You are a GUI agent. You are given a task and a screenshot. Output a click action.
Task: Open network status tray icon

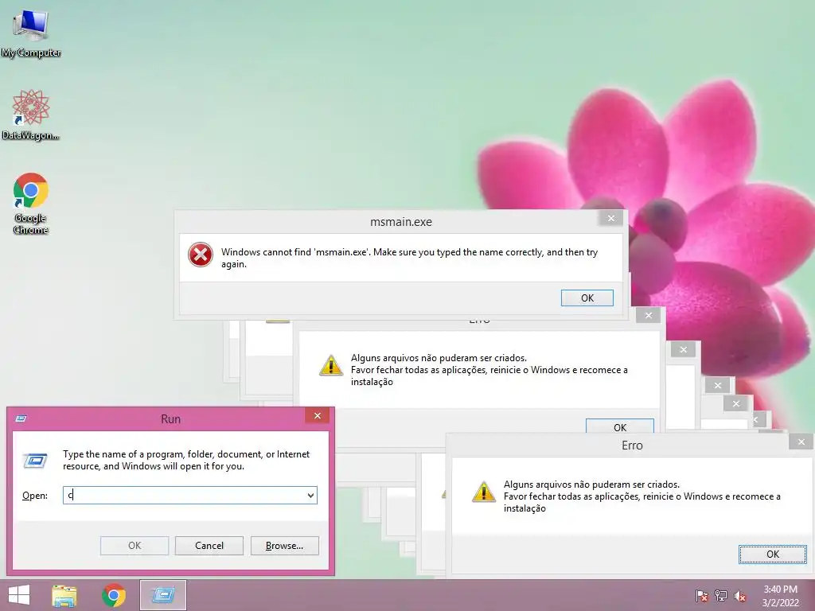(x=721, y=596)
